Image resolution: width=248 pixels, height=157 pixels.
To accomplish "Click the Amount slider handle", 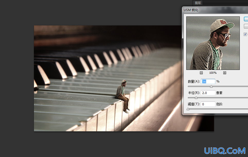I will 211,86.
